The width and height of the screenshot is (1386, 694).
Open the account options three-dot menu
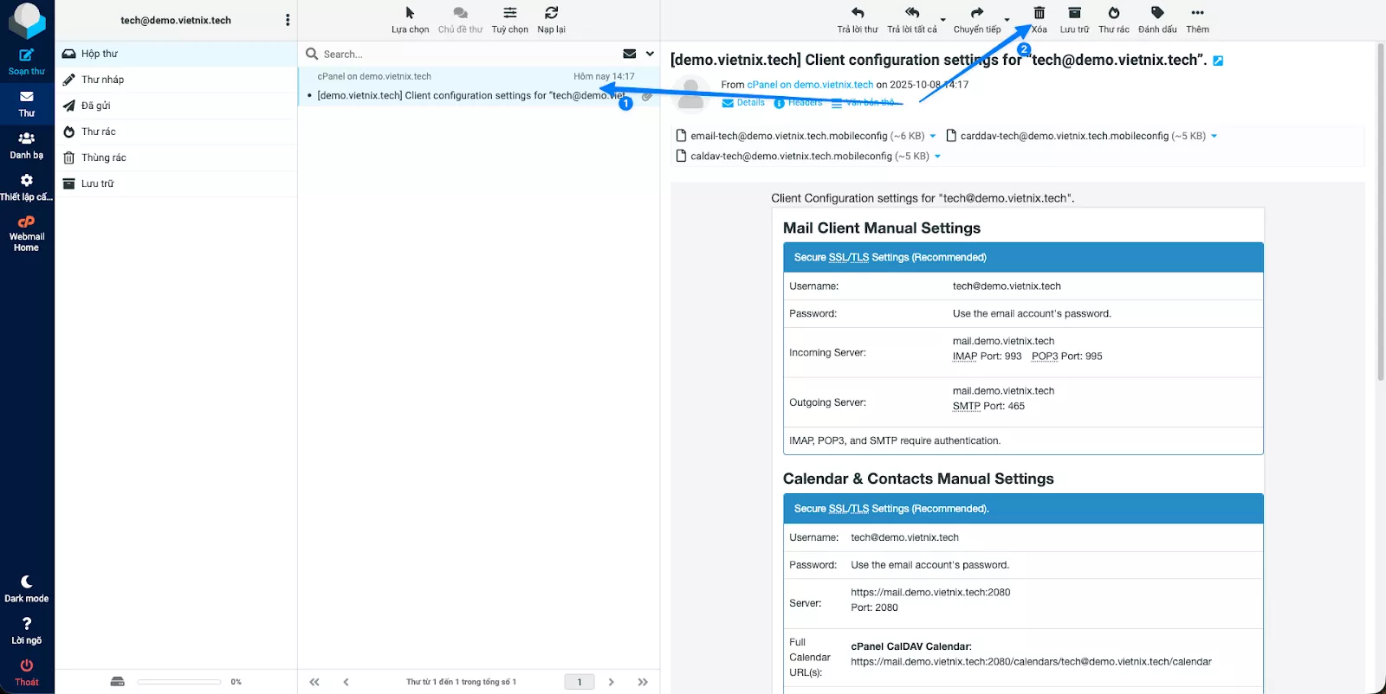pyautogui.click(x=288, y=20)
